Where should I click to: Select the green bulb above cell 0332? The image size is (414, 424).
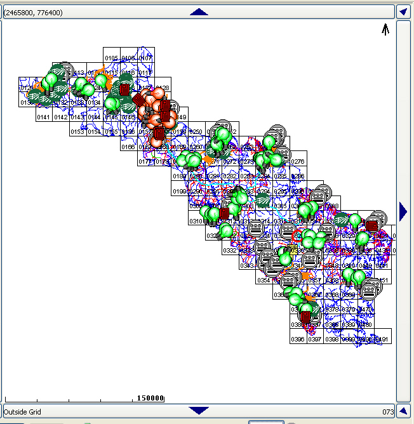click(226, 230)
